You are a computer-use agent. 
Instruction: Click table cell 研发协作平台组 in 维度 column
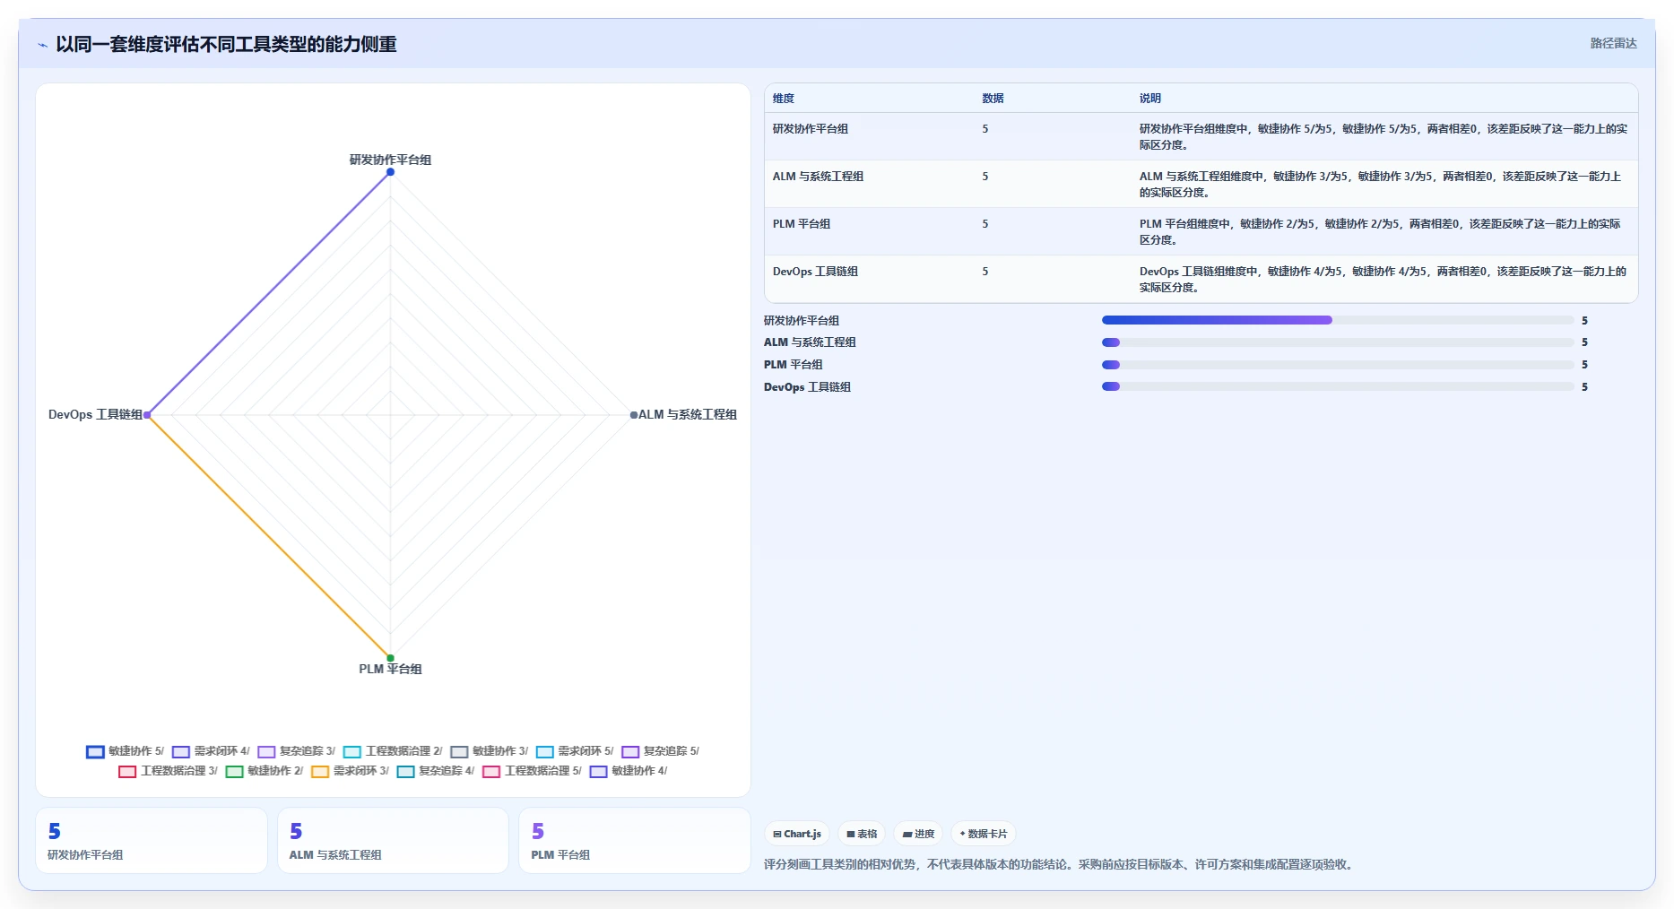point(811,129)
